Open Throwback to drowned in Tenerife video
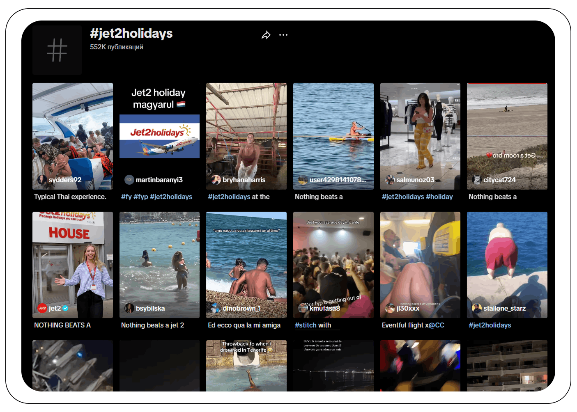Screen dimensions: 577x412 click(x=246, y=366)
